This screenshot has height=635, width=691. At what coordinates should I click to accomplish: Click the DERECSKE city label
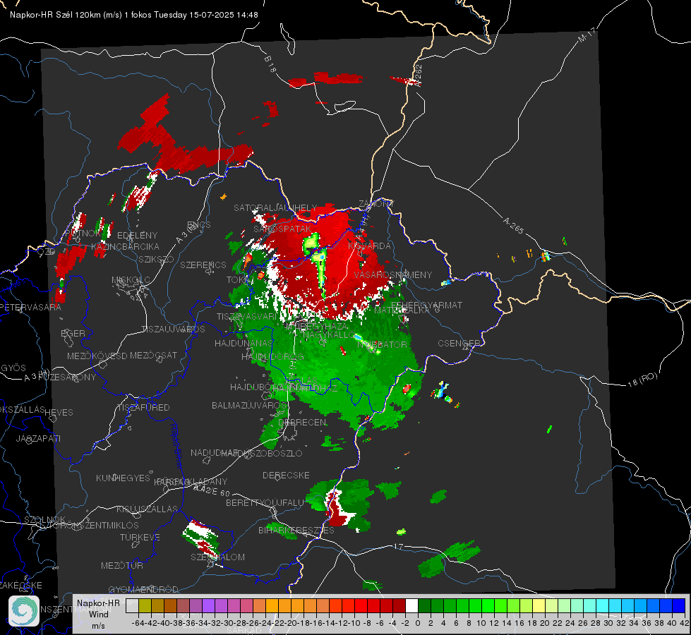286,475
